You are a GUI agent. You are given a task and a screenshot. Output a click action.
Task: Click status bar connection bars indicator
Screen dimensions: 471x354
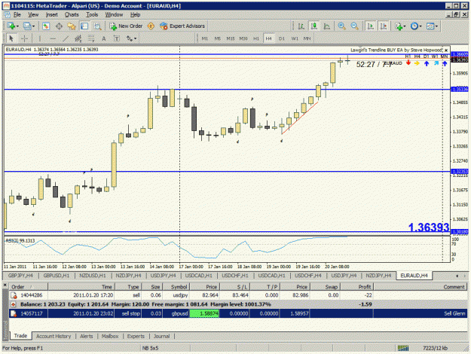[x=403, y=348]
